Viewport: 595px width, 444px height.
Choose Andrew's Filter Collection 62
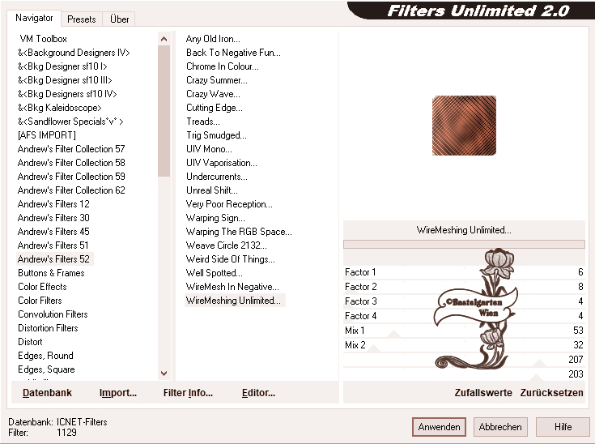tap(71, 190)
